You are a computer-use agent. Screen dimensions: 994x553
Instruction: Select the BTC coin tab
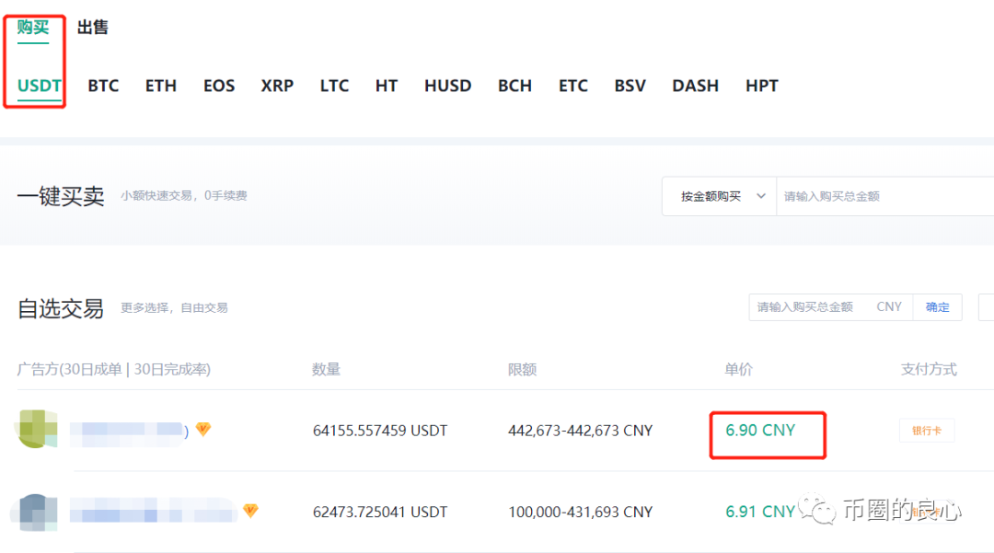coord(103,86)
